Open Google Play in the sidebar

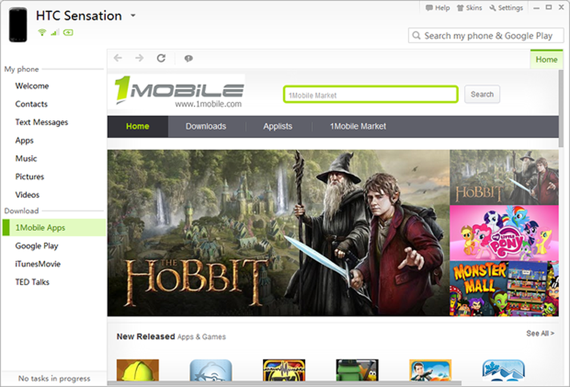pos(36,246)
